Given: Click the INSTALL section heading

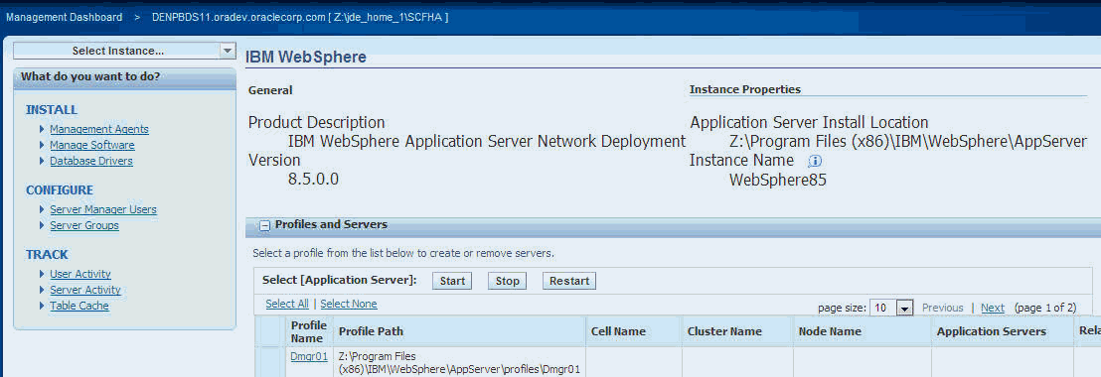Looking at the screenshot, I should 52,110.
